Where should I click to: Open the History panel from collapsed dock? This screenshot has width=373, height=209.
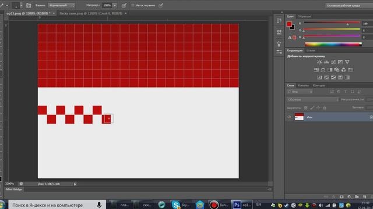[x=279, y=21]
